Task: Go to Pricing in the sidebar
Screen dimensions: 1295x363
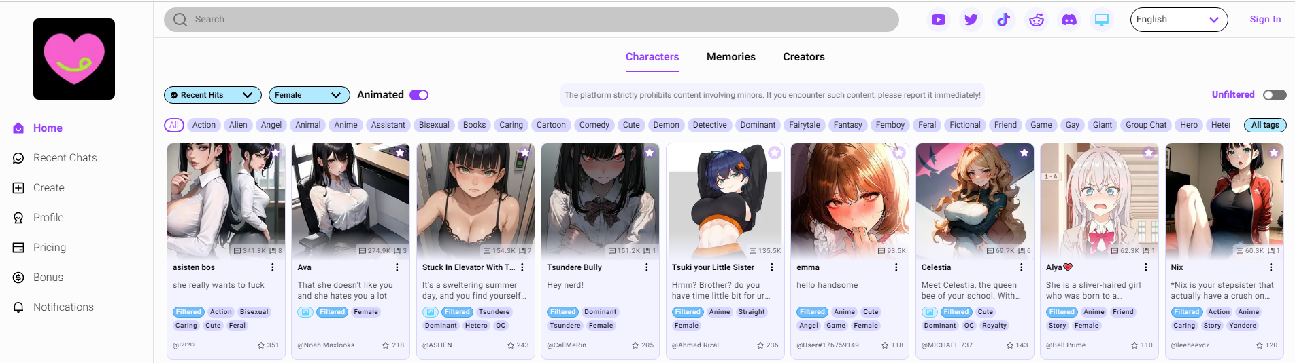Action: pyautogui.click(x=49, y=247)
